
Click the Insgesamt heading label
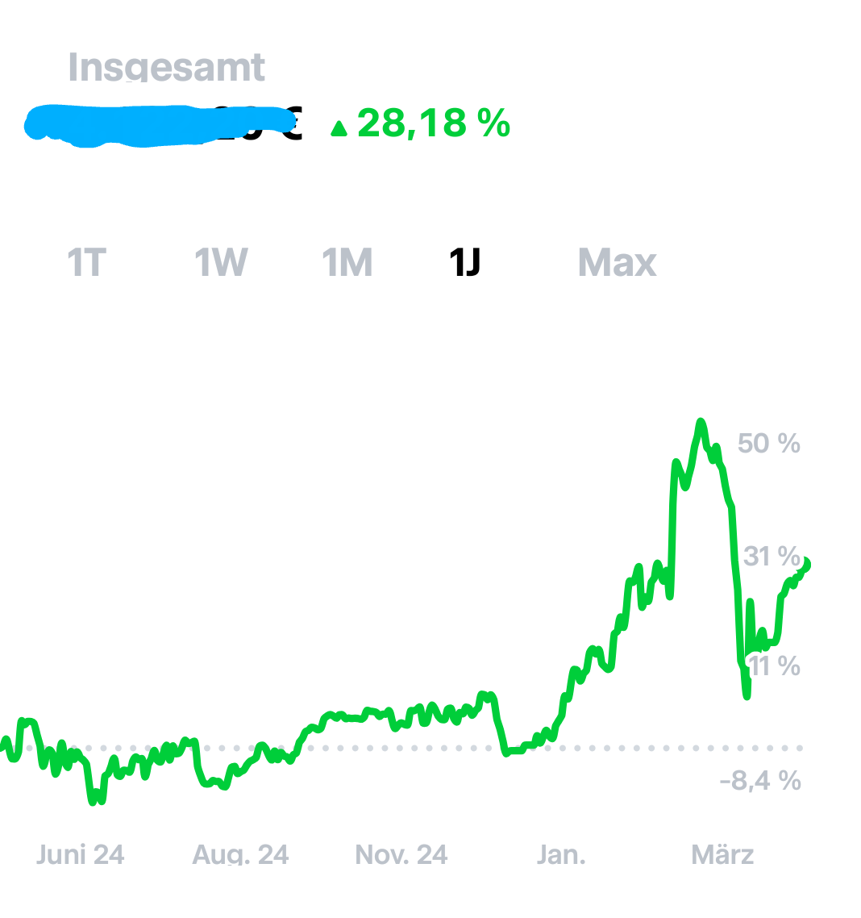click(166, 67)
